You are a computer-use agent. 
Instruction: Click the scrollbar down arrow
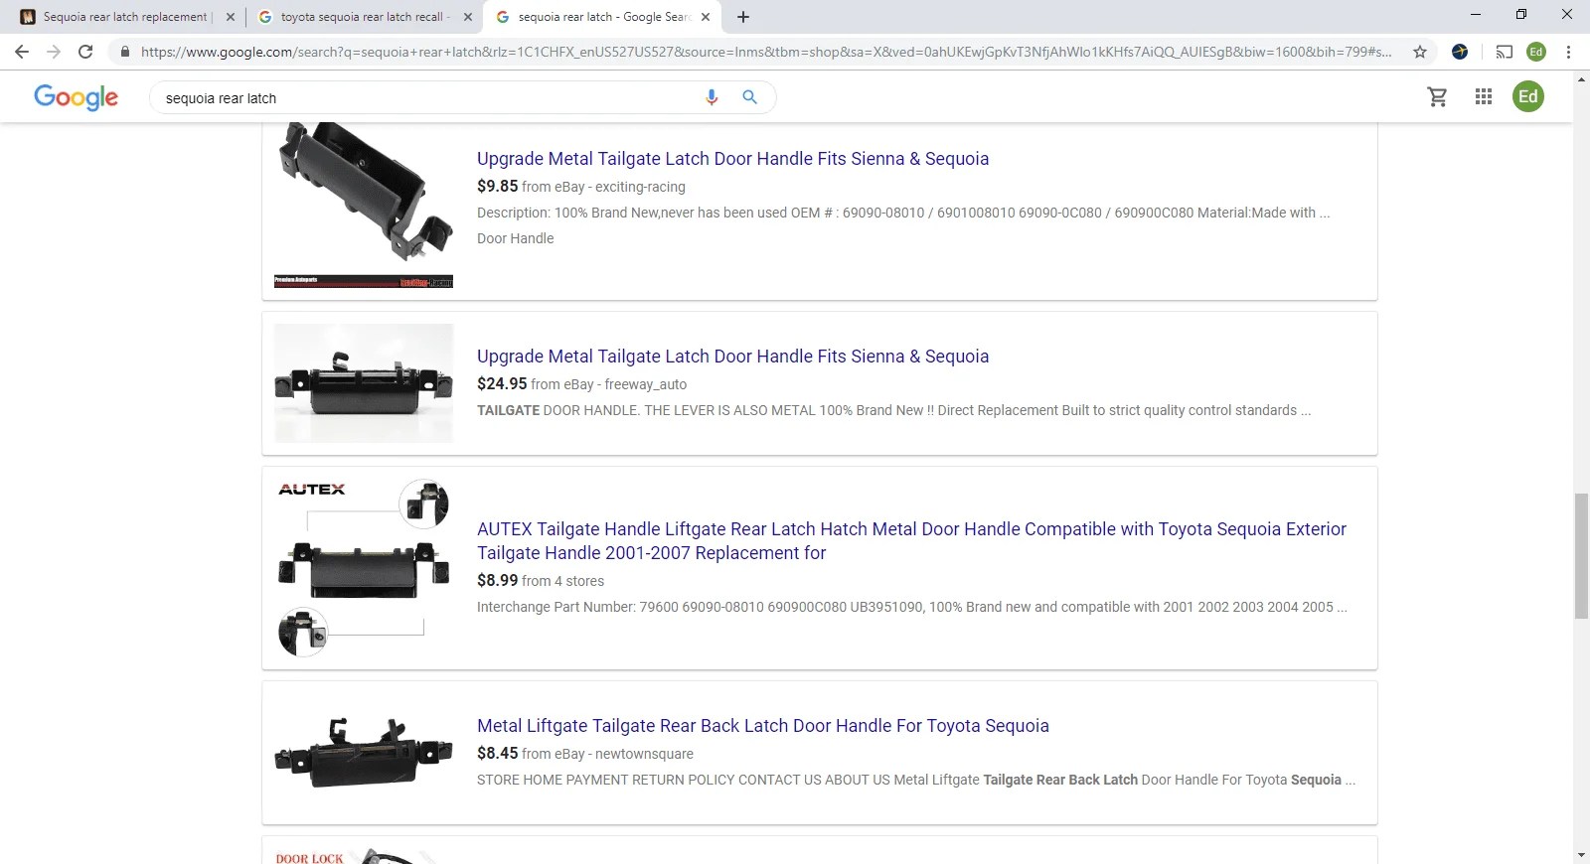(x=1581, y=855)
